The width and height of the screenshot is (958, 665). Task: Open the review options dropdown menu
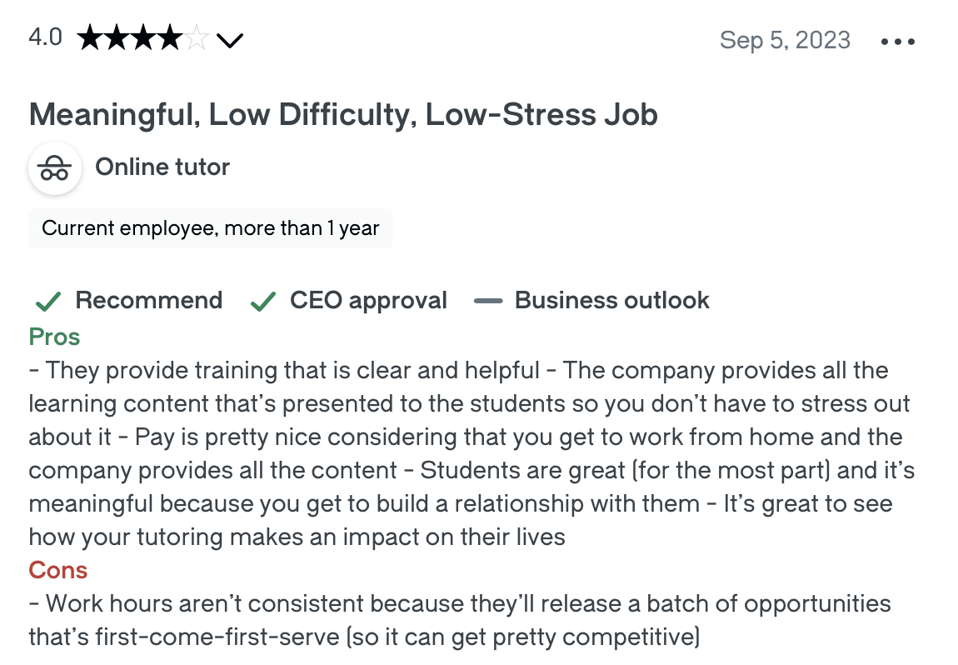[897, 40]
